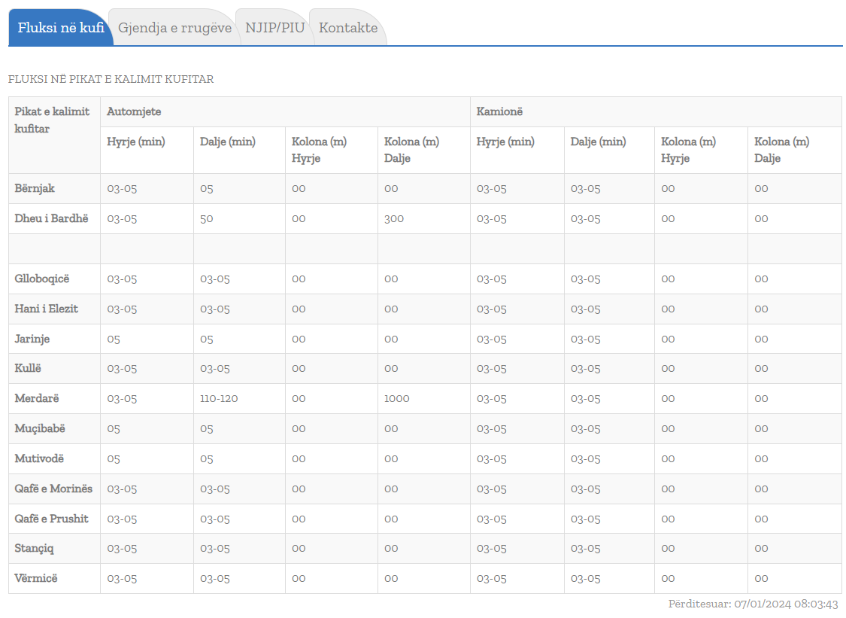Click the 1000 column length cell
The width and height of the screenshot is (846, 618).
396,398
